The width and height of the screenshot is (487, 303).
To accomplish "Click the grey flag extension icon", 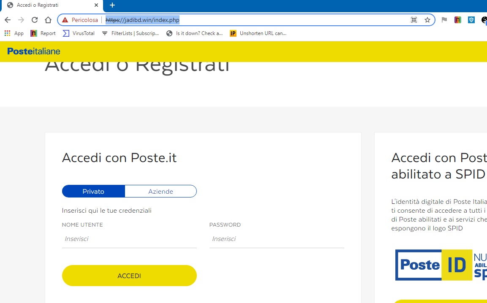I will (x=444, y=20).
